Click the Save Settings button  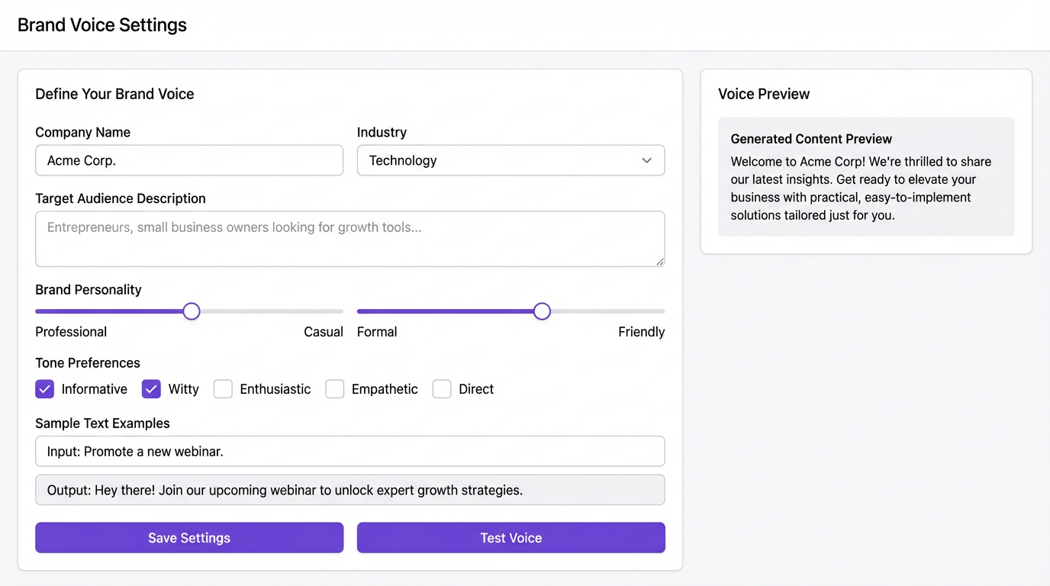189,538
